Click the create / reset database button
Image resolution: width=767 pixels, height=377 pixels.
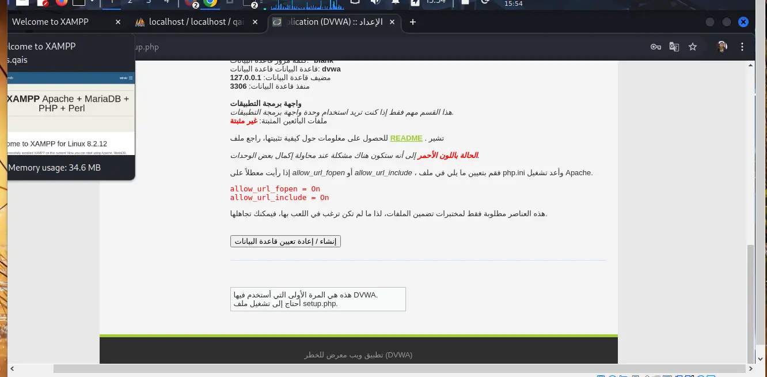(x=286, y=242)
